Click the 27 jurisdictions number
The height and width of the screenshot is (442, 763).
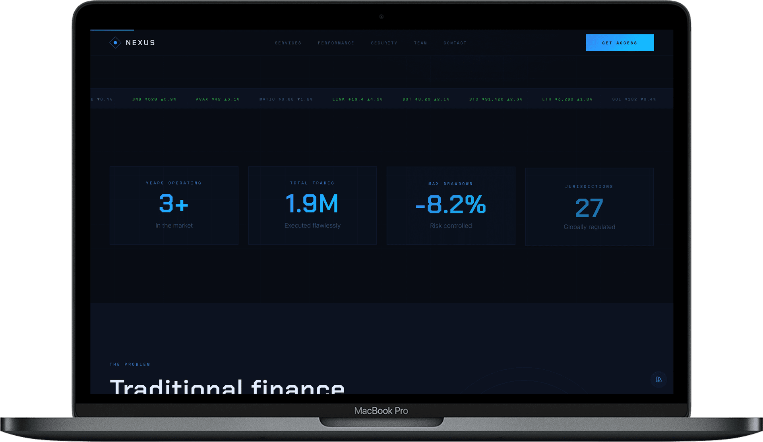coord(589,208)
